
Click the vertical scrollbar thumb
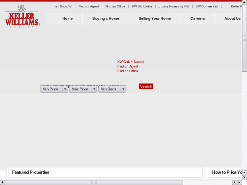tap(245, 38)
